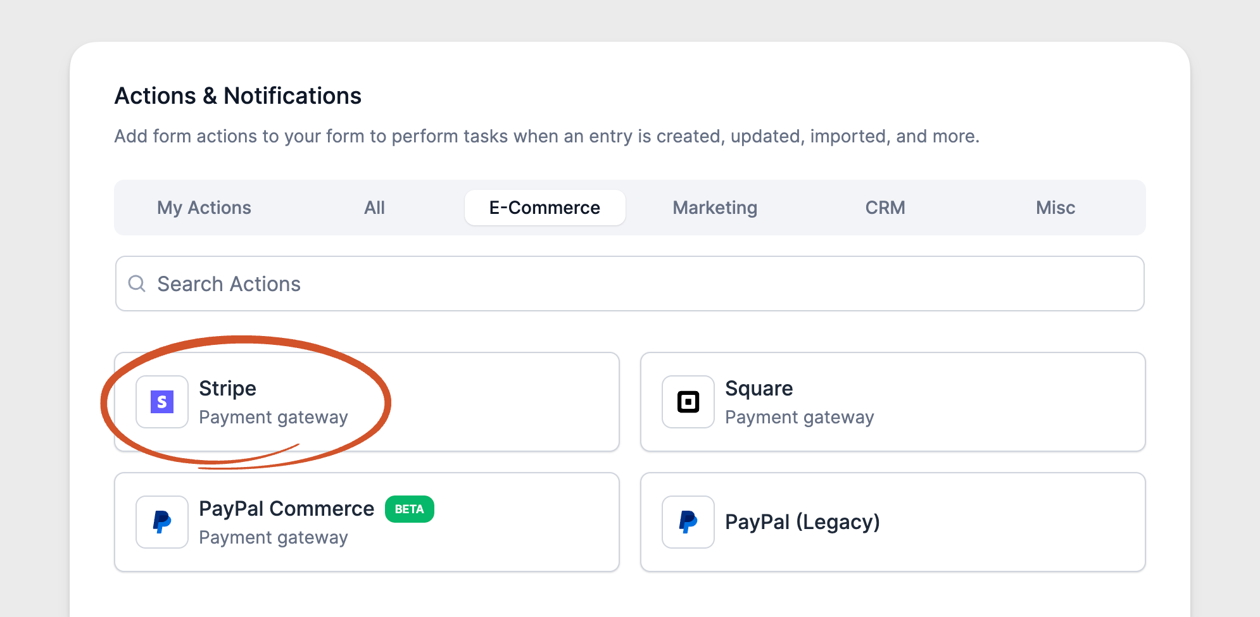Add the Square payment gateway action
1260x617 pixels.
tap(893, 402)
